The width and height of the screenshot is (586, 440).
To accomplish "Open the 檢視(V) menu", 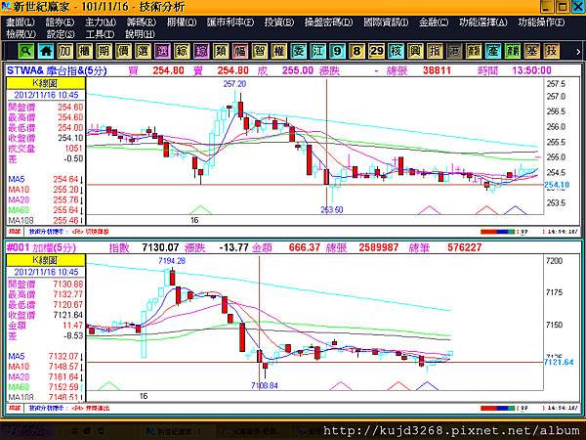I will click(21, 34).
